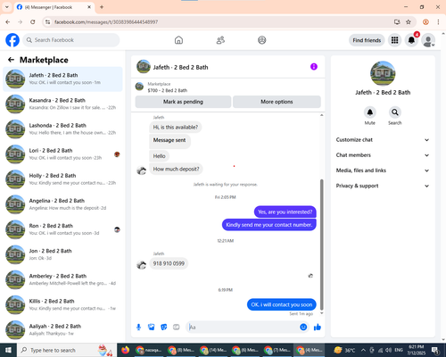Click the taskbar volume speaker icon
The height and width of the screenshot is (357, 446).
click(388, 350)
